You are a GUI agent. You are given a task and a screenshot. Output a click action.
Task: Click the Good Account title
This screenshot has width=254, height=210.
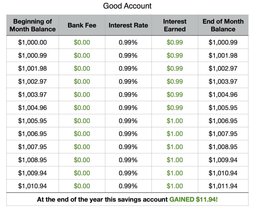click(x=127, y=6)
